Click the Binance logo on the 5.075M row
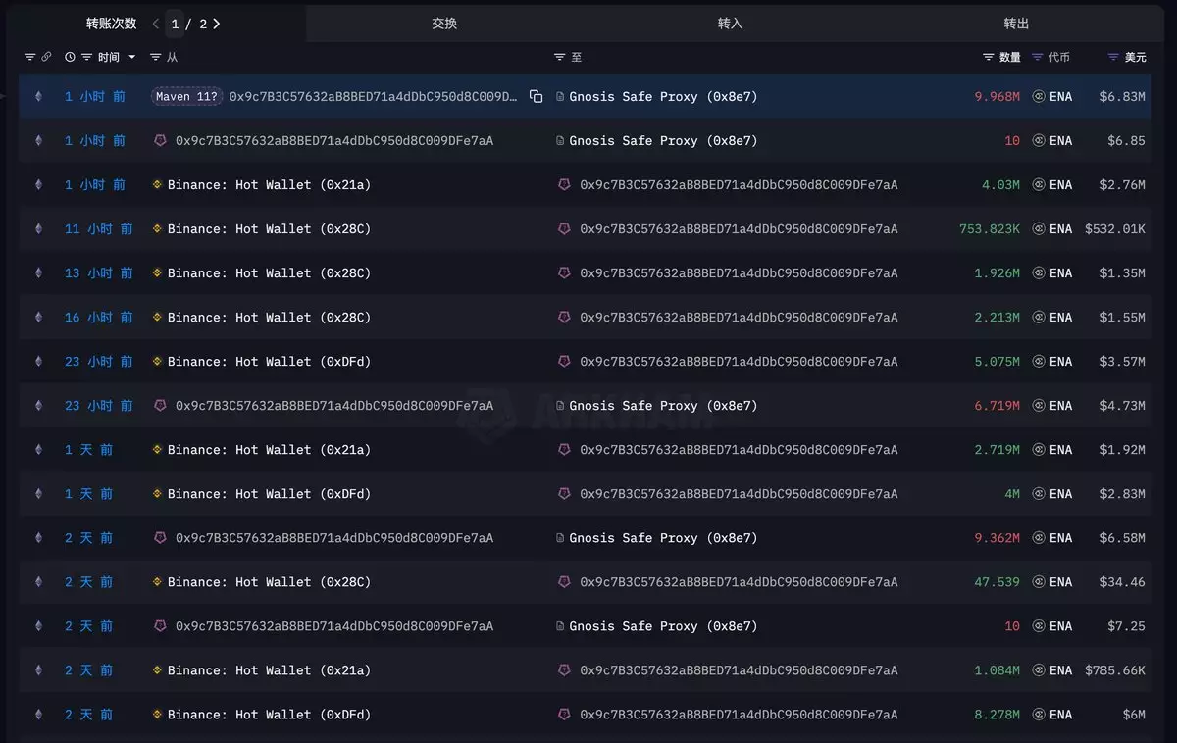This screenshot has height=743, width=1177. click(157, 361)
